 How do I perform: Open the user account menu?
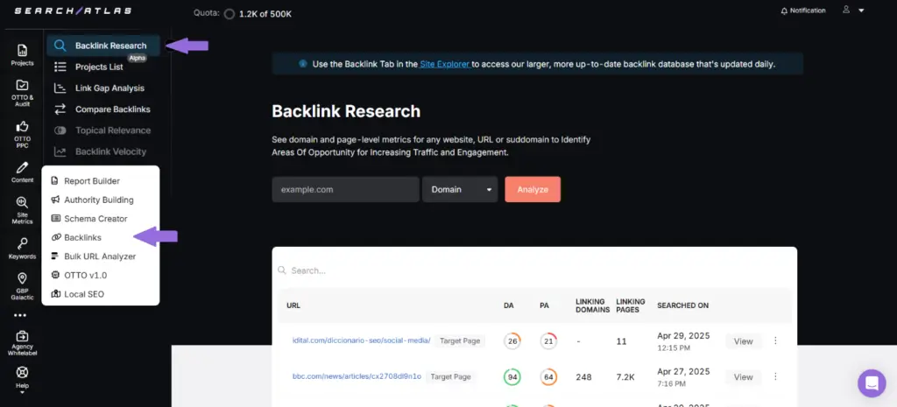click(853, 11)
